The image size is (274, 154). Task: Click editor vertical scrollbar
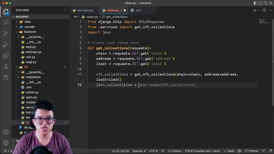pos(273,62)
